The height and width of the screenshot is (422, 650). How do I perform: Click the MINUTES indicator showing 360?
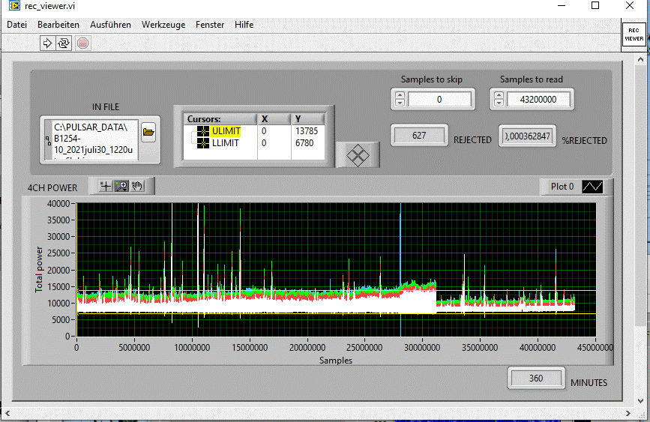tap(536, 379)
